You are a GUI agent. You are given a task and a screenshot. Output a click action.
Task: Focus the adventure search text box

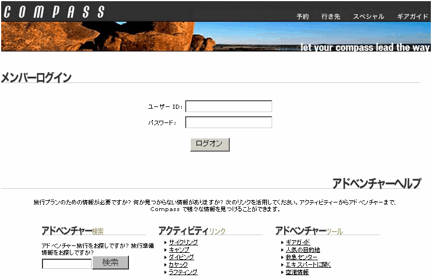(66, 264)
